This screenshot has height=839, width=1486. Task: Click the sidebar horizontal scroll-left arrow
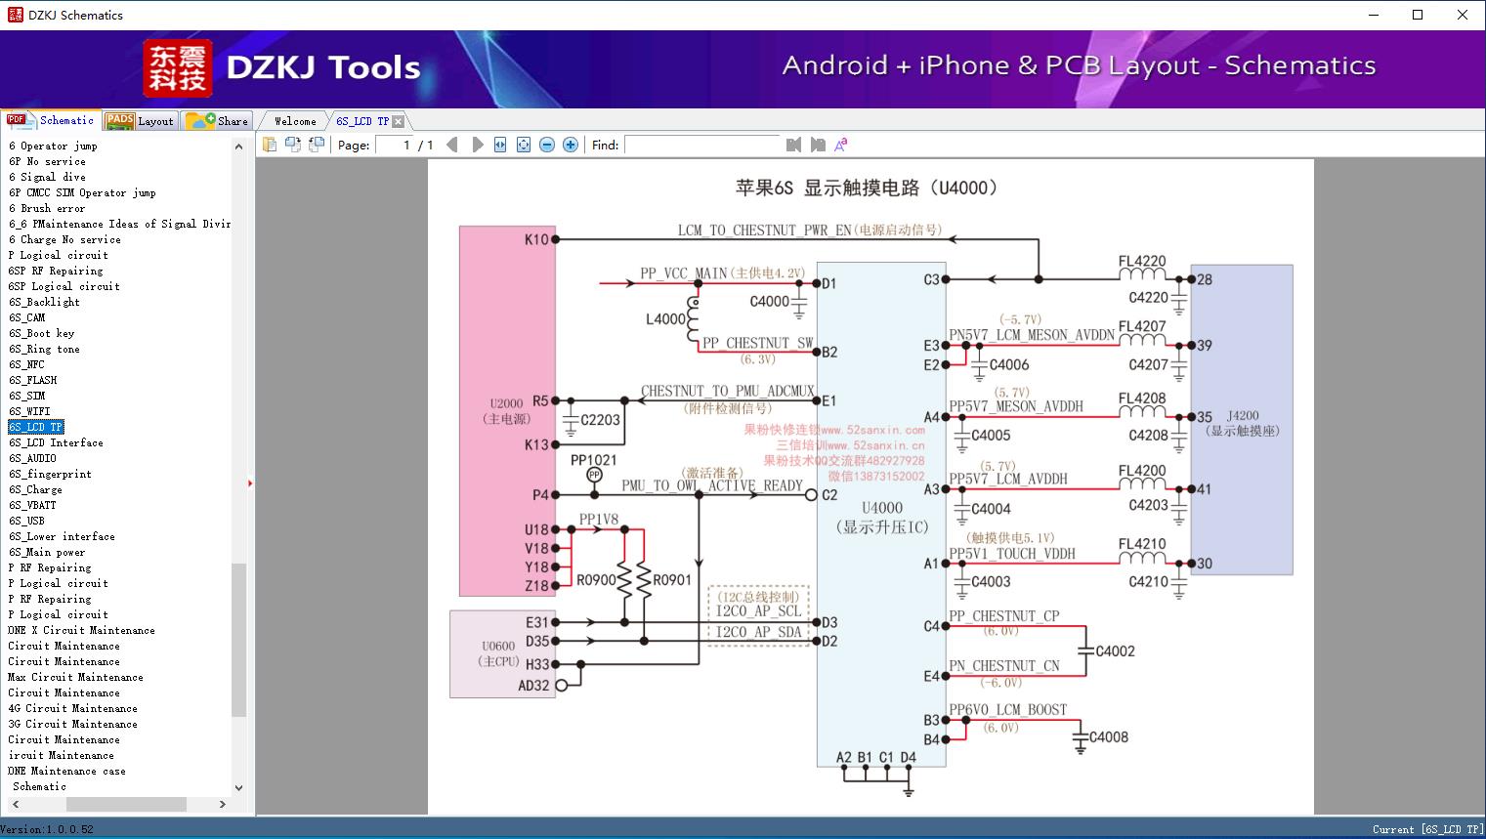(15, 804)
